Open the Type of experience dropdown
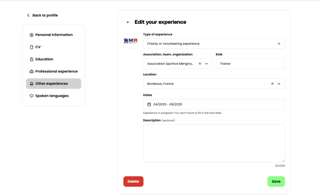Image resolution: width=321 pixels, height=196 pixels. pos(214,44)
